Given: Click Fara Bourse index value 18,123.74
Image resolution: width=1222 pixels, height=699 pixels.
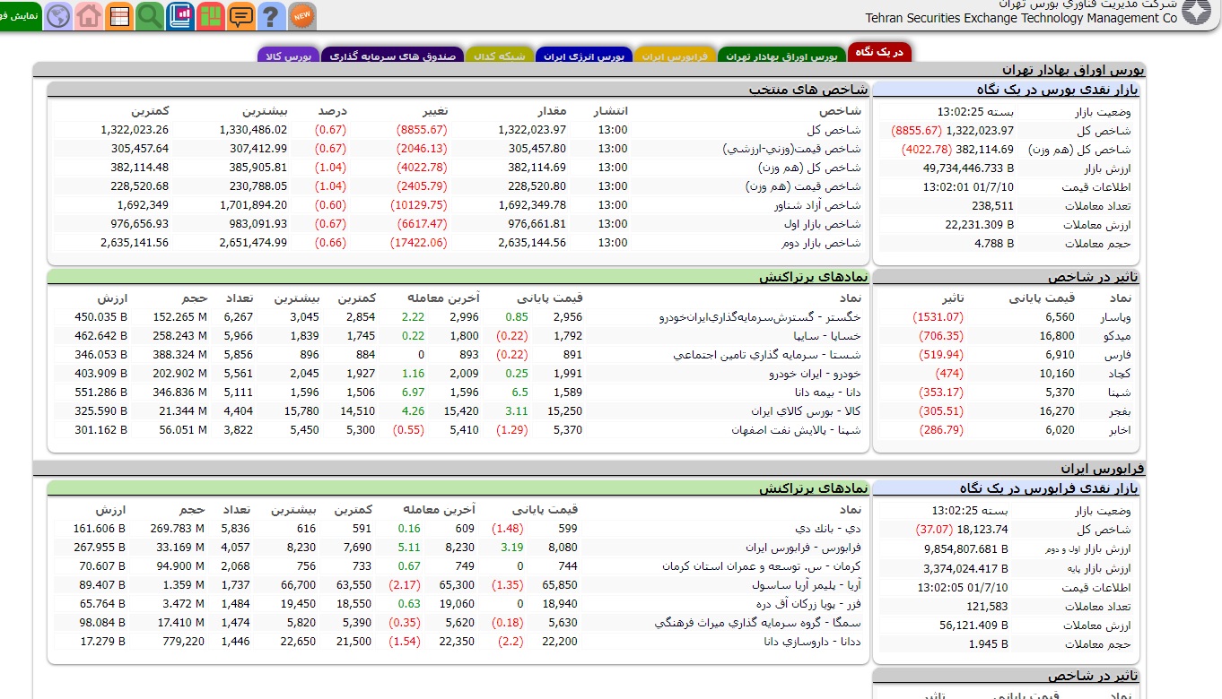Looking at the screenshot, I should coord(982,530).
